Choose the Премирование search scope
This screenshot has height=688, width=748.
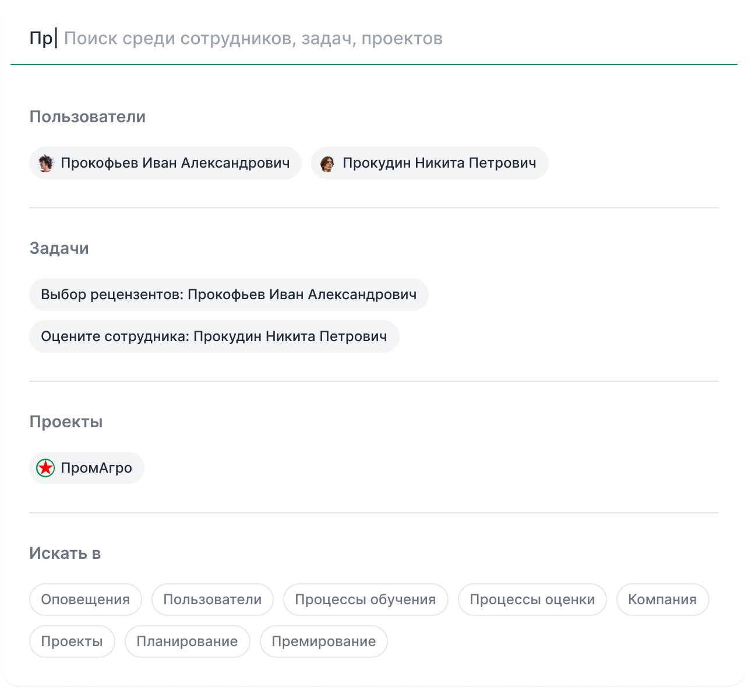click(x=323, y=641)
